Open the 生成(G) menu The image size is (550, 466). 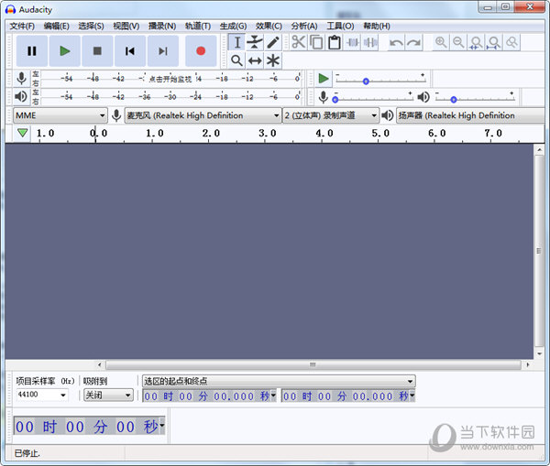click(233, 26)
